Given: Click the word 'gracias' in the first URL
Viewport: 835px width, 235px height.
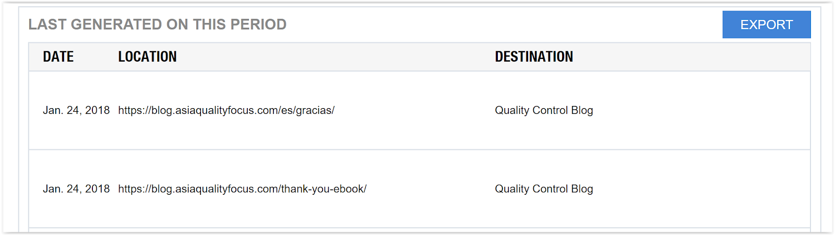Looking at the screenshot, I should (314, 111).
